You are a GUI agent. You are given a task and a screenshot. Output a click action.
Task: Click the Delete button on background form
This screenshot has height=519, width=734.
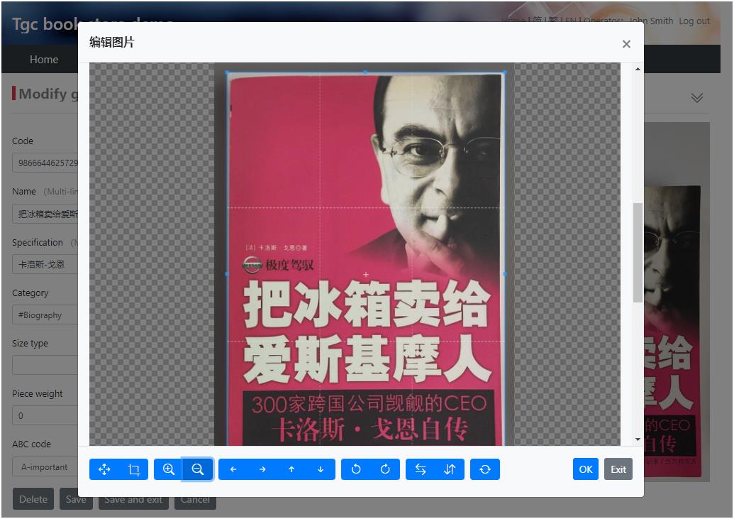[33, 499]
